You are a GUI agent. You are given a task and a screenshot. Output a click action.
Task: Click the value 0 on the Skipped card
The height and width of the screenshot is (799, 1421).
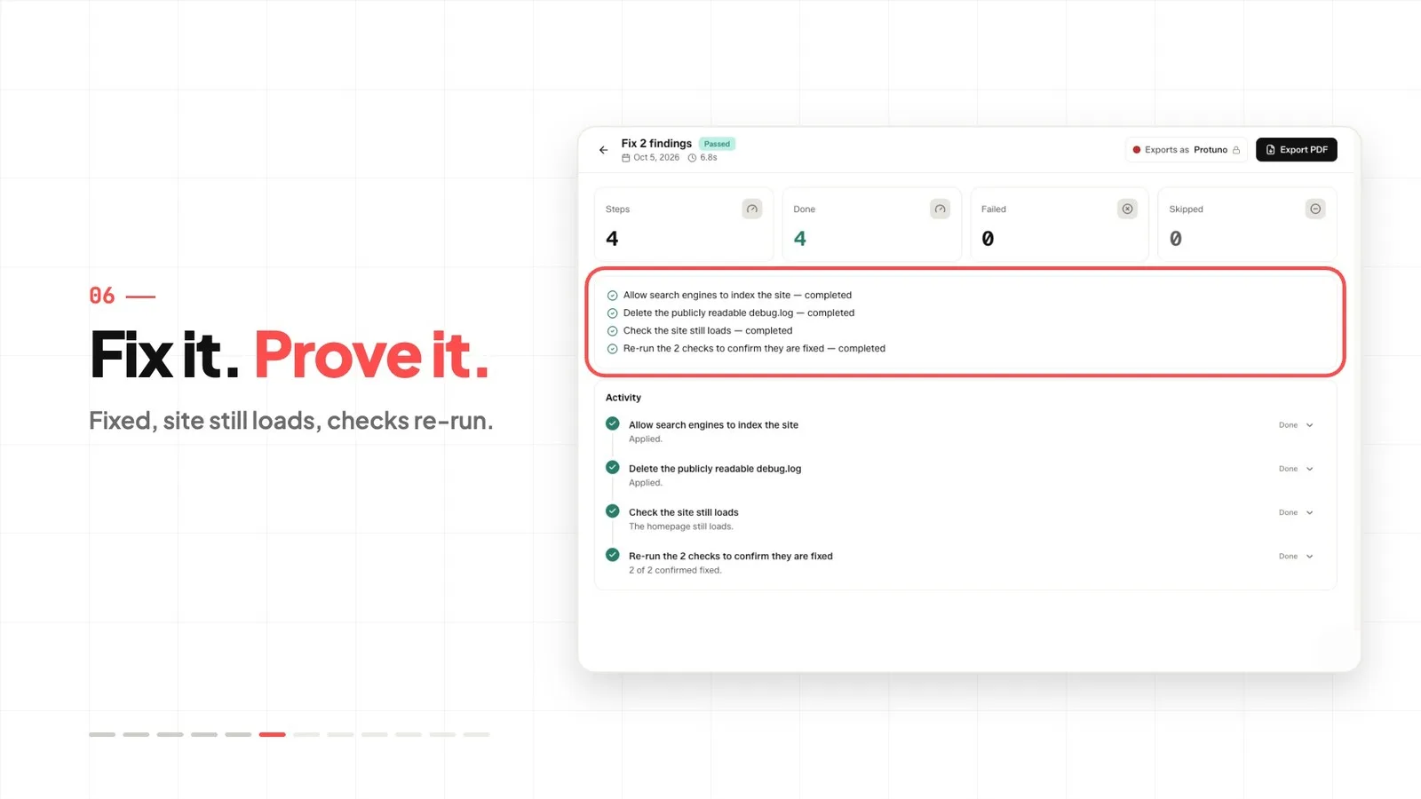pos(1176,239)
